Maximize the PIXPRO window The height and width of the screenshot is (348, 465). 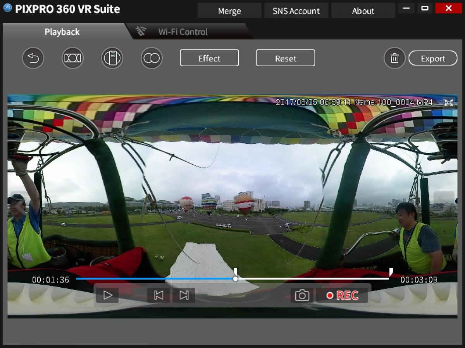tap(425, 8)
